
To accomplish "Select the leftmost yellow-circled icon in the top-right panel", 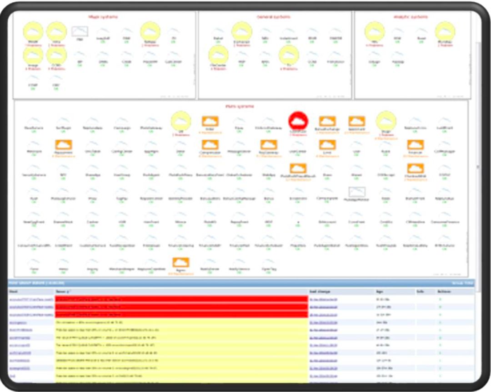I will point(375,31).
